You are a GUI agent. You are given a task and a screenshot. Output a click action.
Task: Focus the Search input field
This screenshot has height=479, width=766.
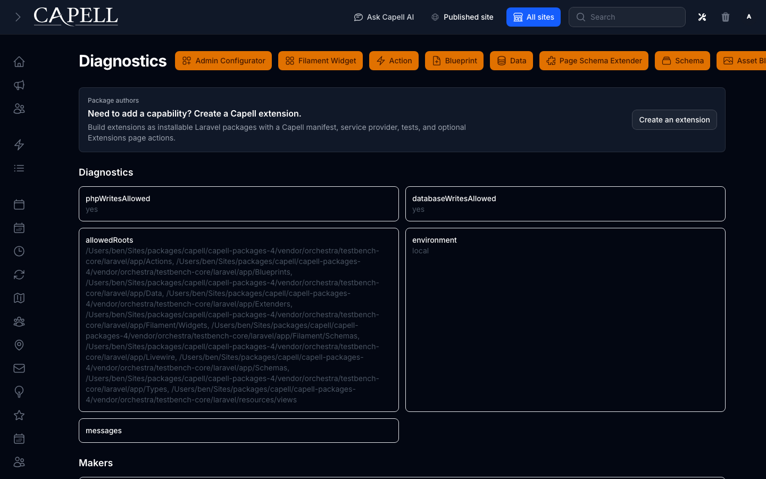(x=627, y=17)
